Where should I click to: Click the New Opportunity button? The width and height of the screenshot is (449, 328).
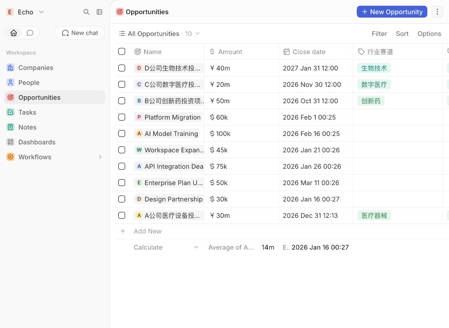click(x=392, y=12)
